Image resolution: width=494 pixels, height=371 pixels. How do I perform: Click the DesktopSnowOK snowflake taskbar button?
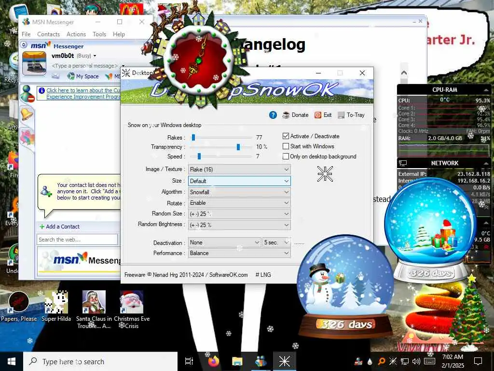coord(285,361)
